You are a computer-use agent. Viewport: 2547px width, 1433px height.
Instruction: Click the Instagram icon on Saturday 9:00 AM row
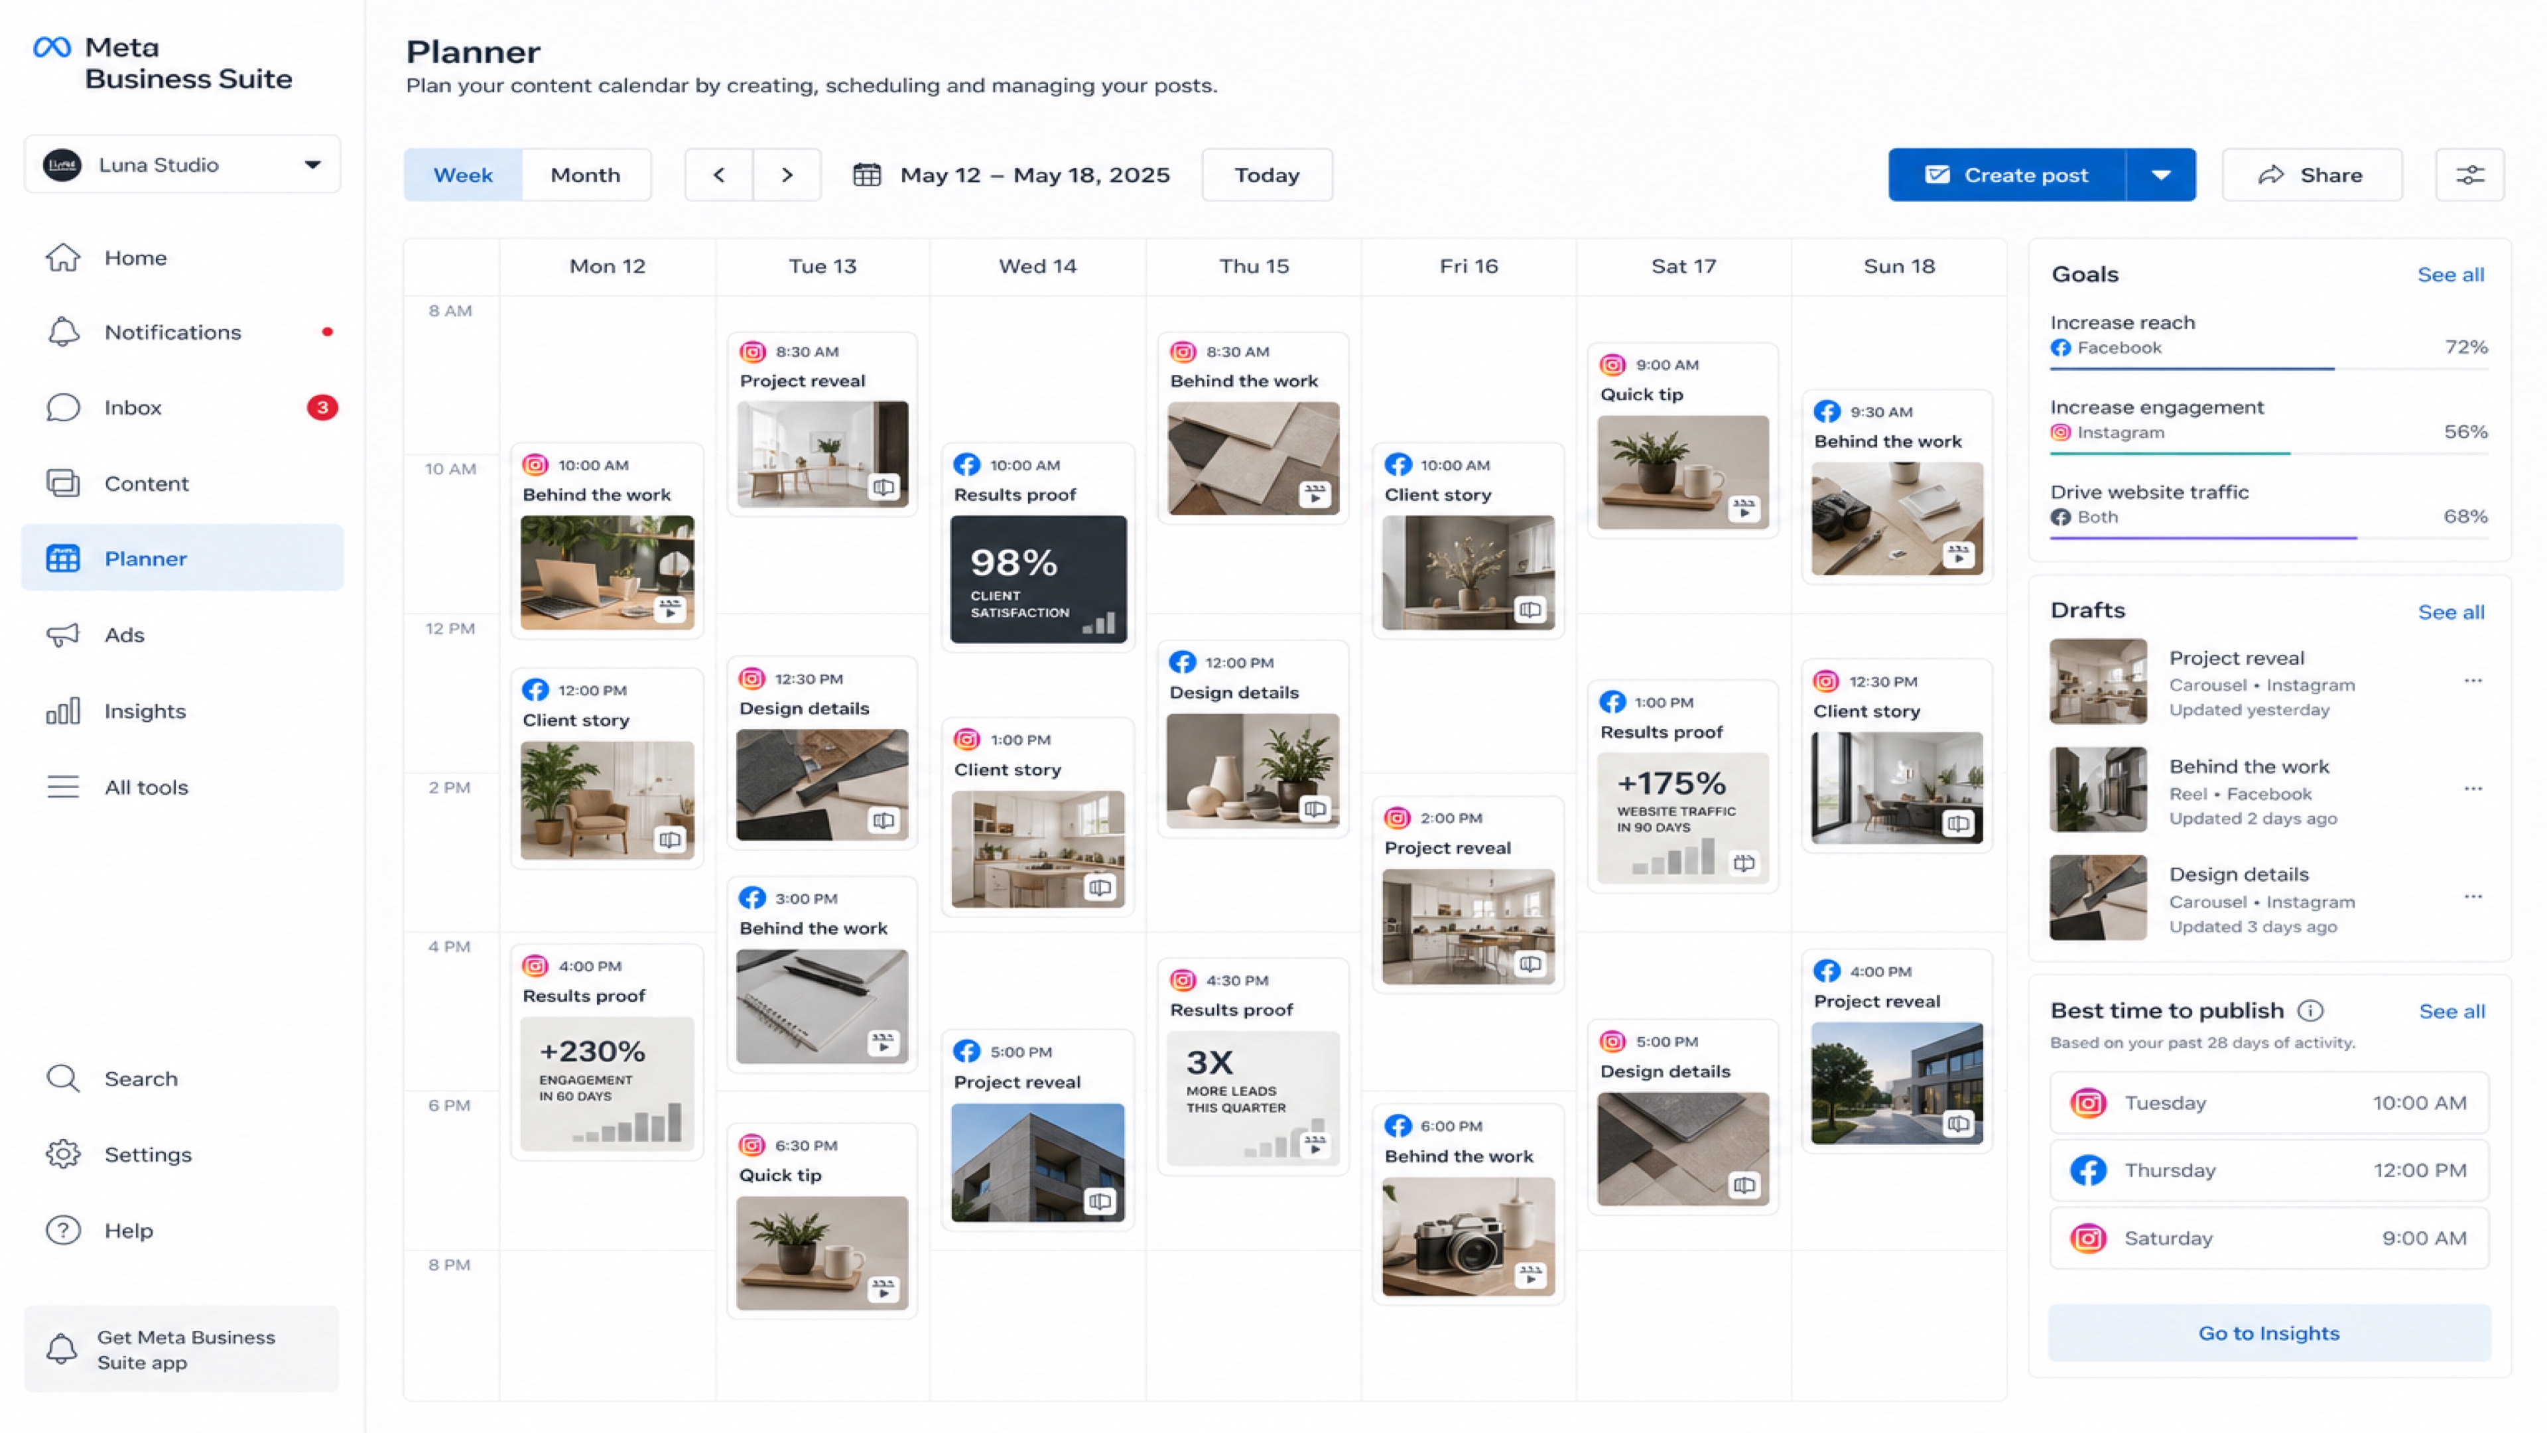[x=2088, y=1238]
